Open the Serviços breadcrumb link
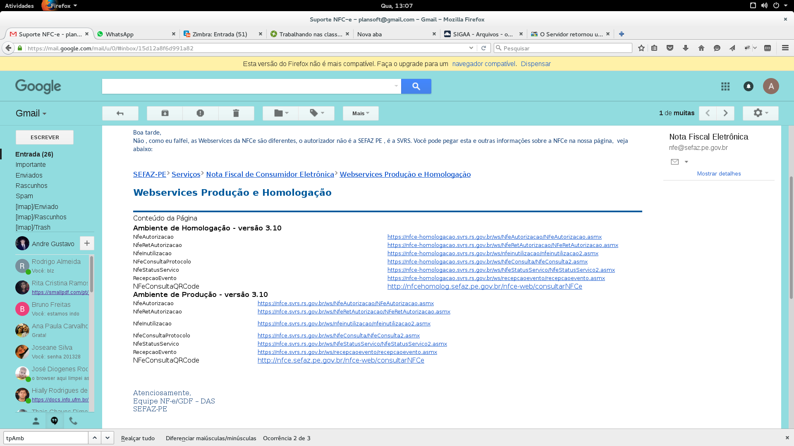The height and width of the screenshot is (446, 794). pos(186,174)
